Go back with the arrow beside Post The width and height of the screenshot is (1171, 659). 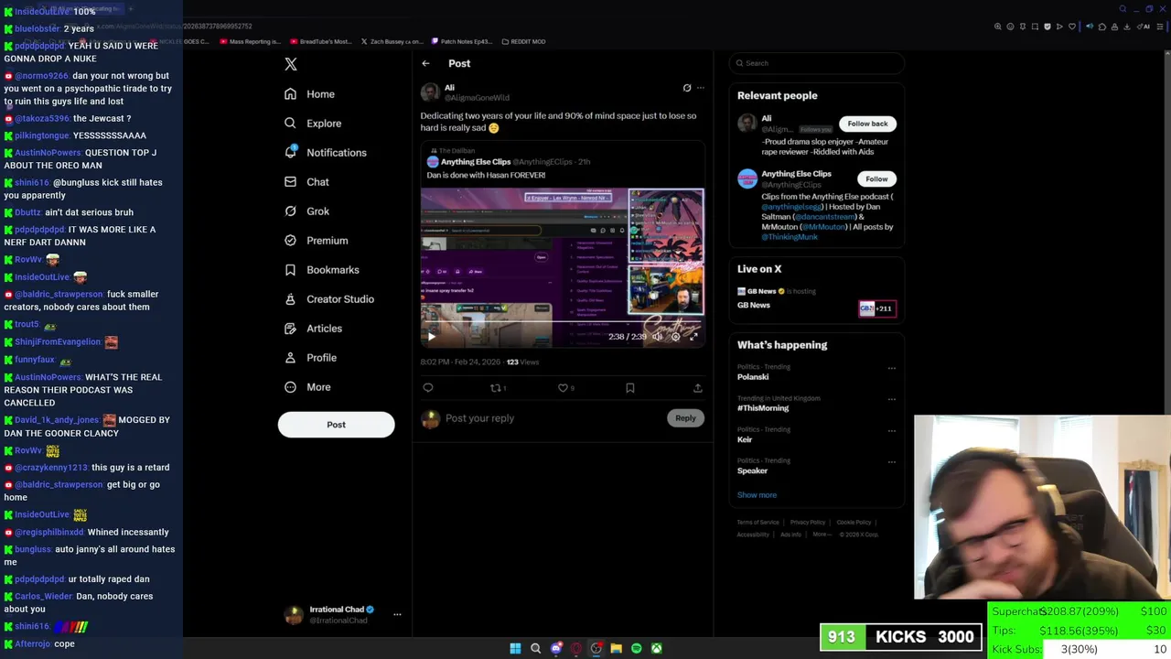pyautogui.click(x=425, y=63)
